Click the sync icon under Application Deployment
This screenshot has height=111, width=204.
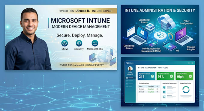point(164,97)
